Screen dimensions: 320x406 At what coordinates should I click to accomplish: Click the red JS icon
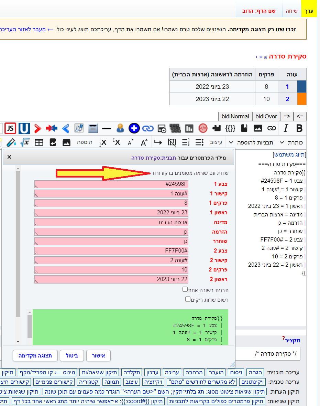click(x=10, y=128)
